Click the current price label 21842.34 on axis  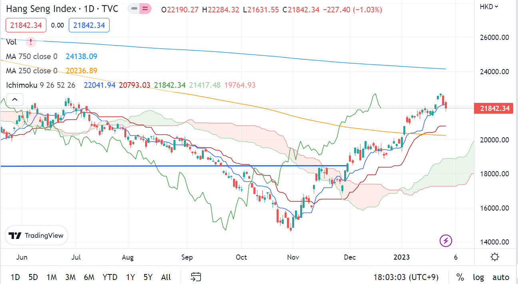(494, 108)
